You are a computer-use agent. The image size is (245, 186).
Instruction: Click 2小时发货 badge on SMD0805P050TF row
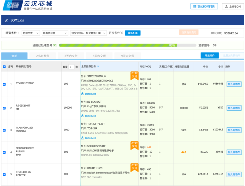(134, 145)
